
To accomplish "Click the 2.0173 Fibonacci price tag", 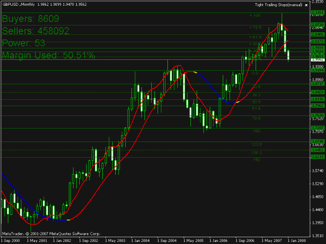I will click(x=318, y=42).
